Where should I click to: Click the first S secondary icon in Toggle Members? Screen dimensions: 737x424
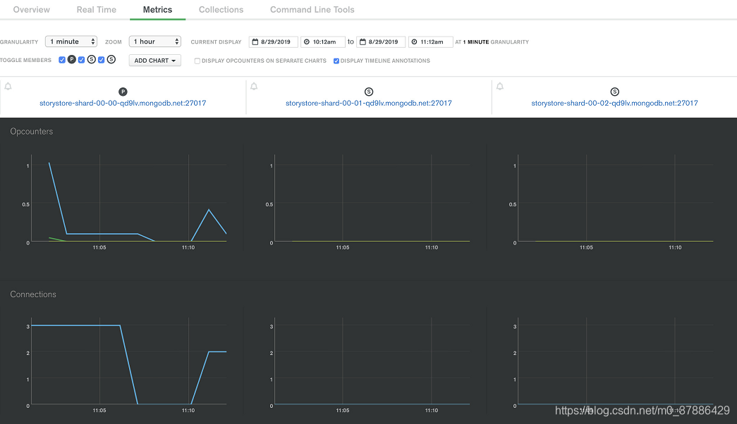(92, 59)
